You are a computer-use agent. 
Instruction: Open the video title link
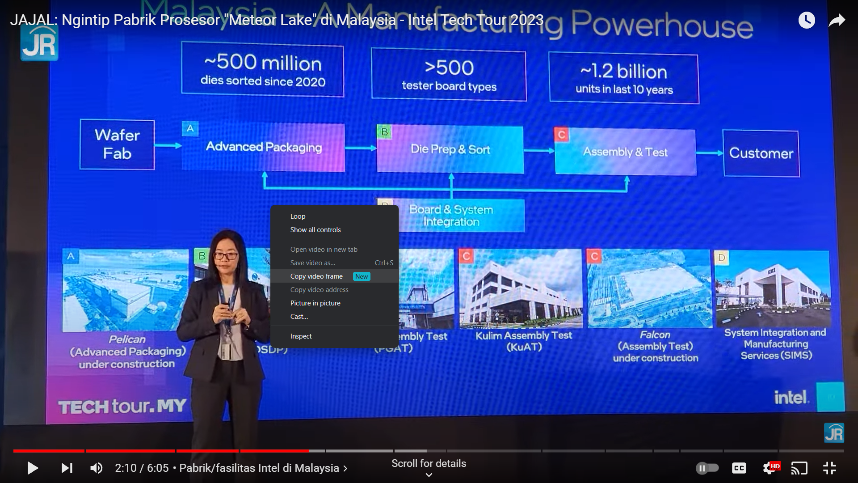pos(276,20)
